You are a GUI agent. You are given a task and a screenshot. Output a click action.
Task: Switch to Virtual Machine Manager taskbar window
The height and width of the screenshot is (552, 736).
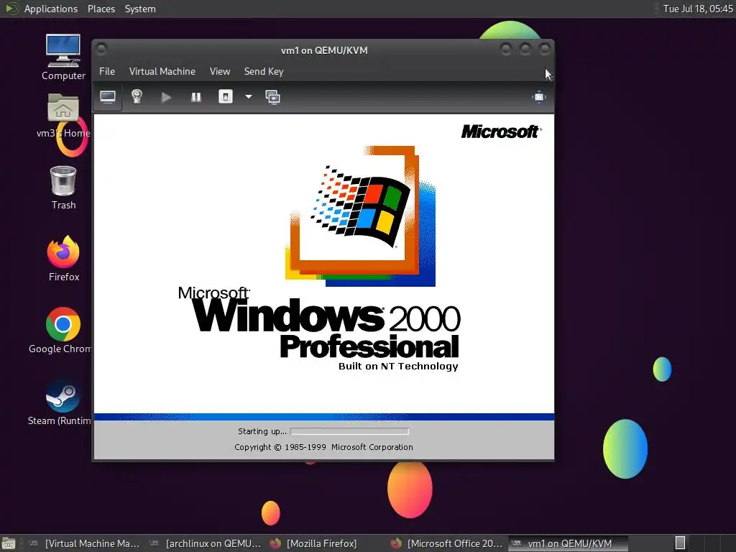pos(85,543)
